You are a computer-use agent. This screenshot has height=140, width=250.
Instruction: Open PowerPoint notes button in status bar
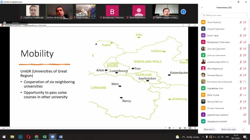pyautogui.click(x=169, y=128)
